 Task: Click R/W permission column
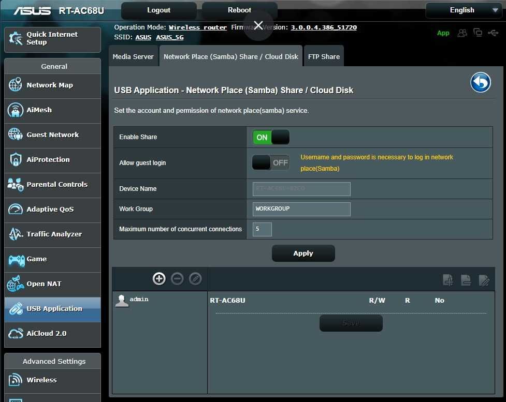[377, 301]
